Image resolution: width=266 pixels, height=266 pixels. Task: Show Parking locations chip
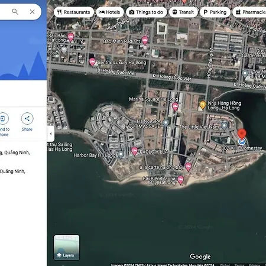click(x=215, y=12)
